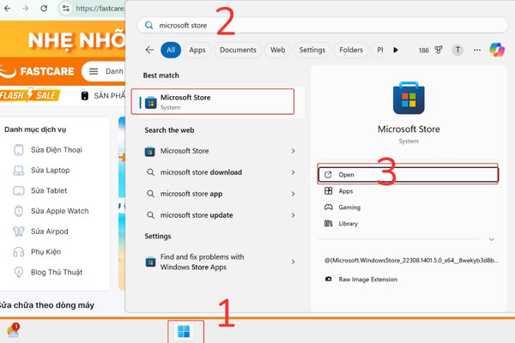Click the Phụ Kiện headphones icon

click(19, 252)
